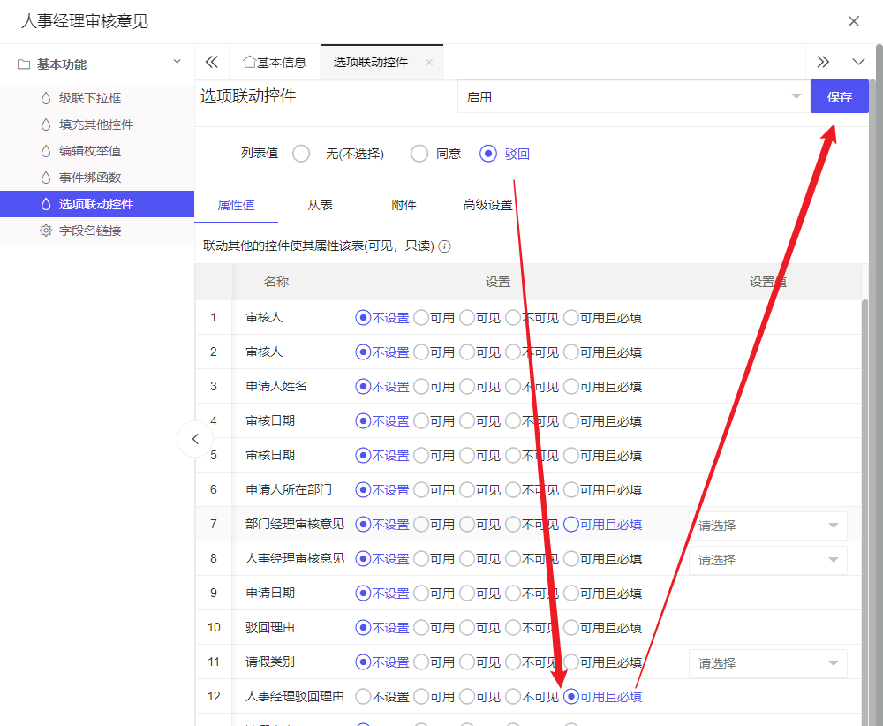Select the --无(不选择)-- radio option
Screen dimensions: 883x726
click(x=301, y=154)
